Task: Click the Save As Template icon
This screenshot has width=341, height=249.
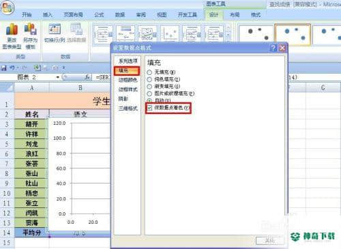Action: coord(30,36)
